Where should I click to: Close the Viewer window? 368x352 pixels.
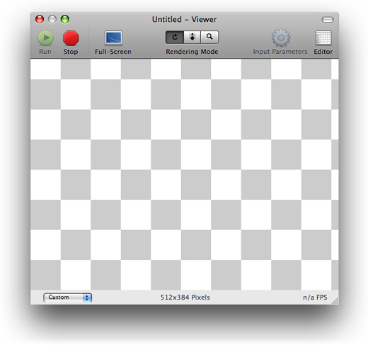click(40, 19)
